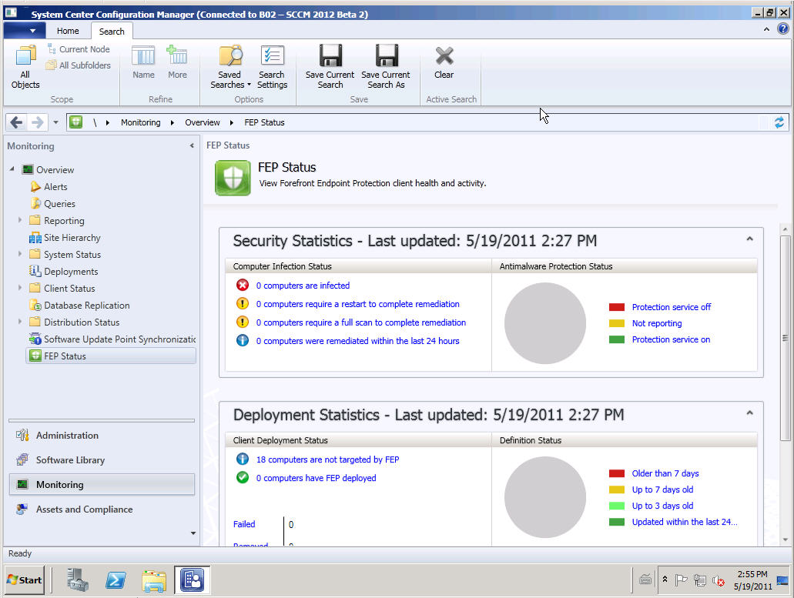This screenshot has height=598, width=794.
Task: Expand the System Status folder
Action: tap(20, 254)
